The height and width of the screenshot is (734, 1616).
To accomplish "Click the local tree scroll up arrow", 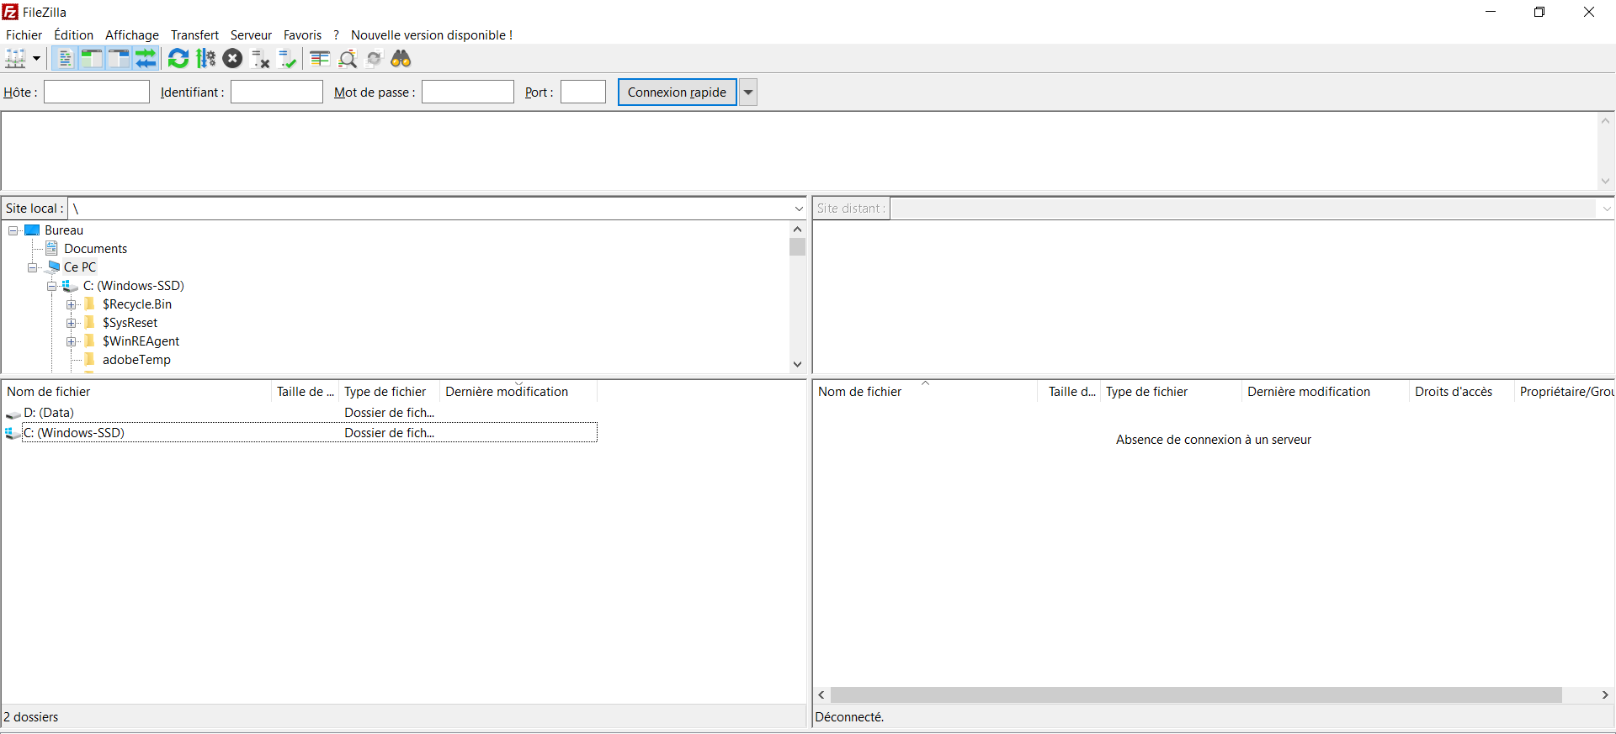I will (x=797, y=230).
